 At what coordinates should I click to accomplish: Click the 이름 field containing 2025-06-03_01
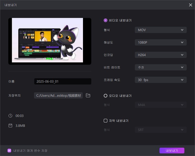(63, 81)
